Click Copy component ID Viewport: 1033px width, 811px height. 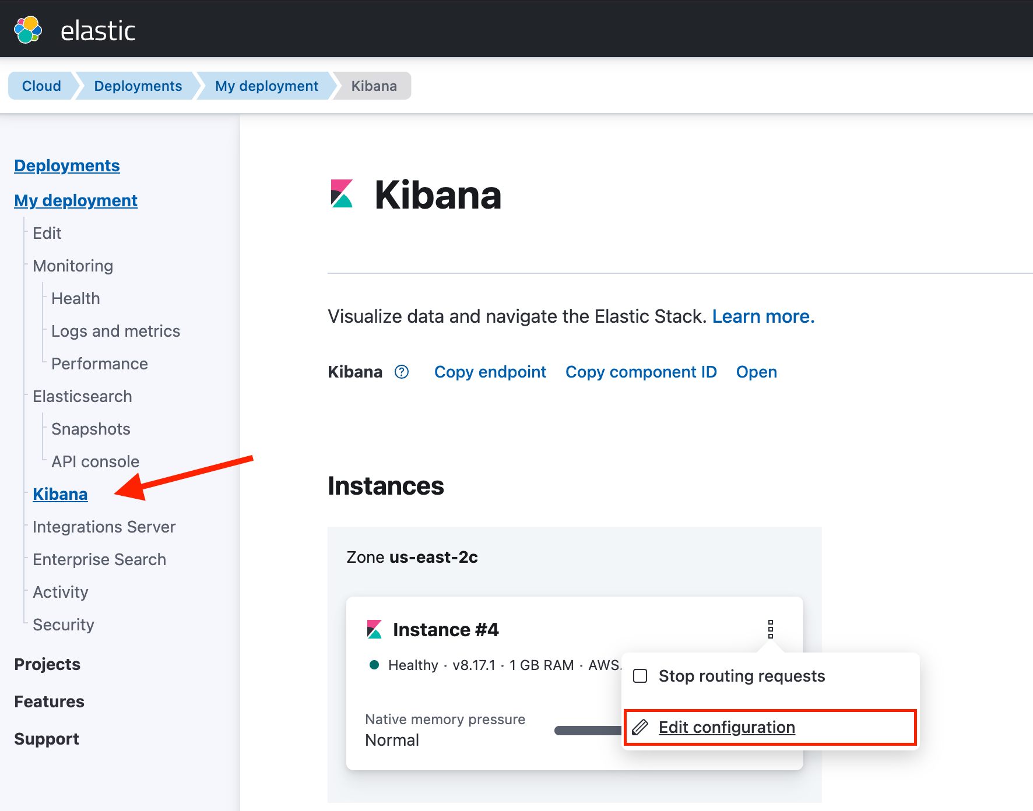641,372
